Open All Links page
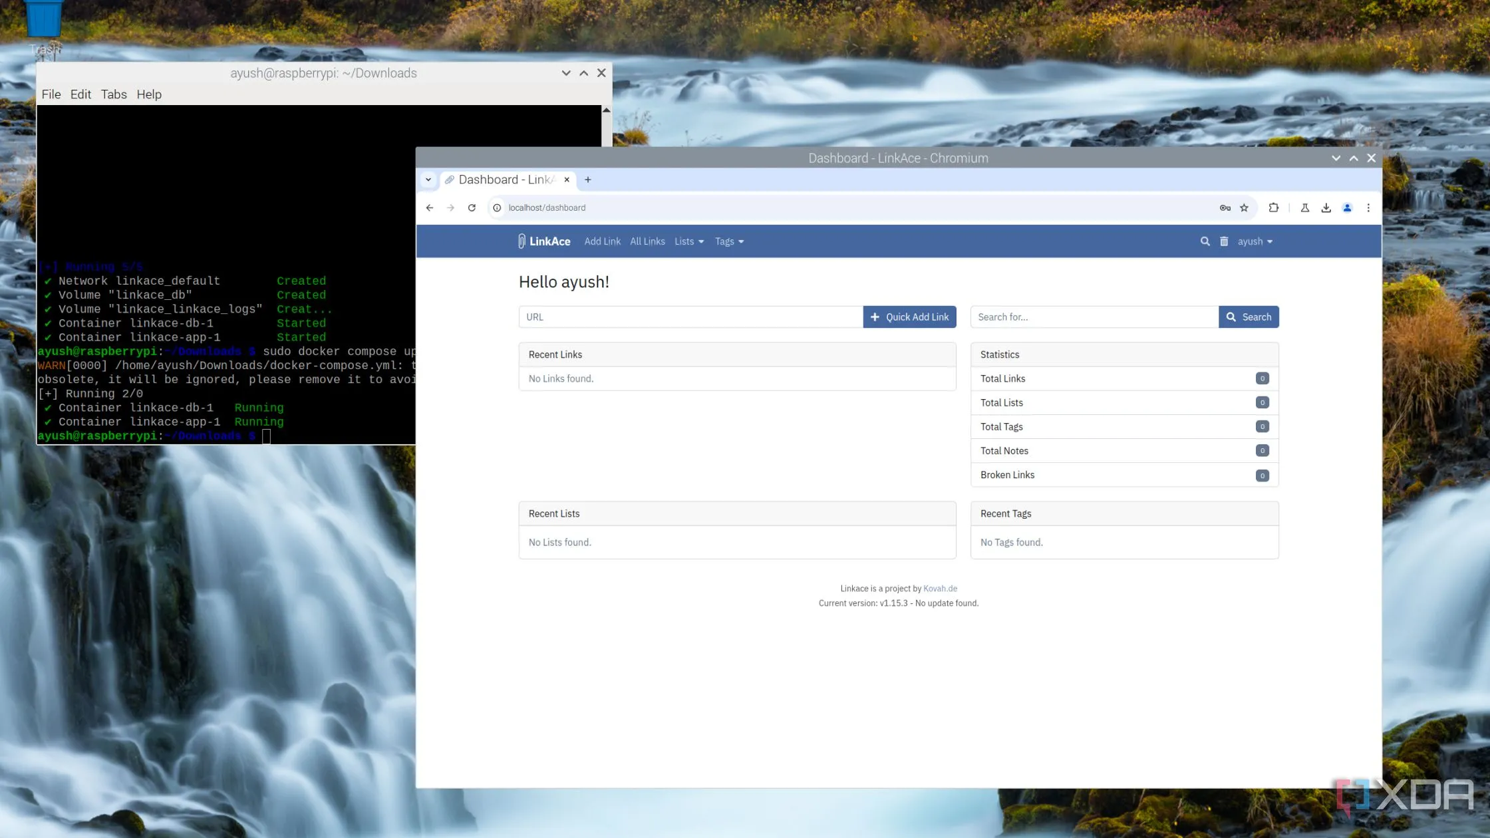This screenshot has height=838, width=1490. coord(647,241)
